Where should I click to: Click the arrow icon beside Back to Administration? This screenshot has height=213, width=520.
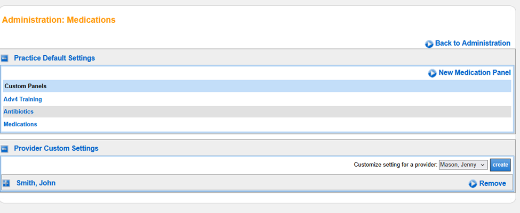pos(429,44)
